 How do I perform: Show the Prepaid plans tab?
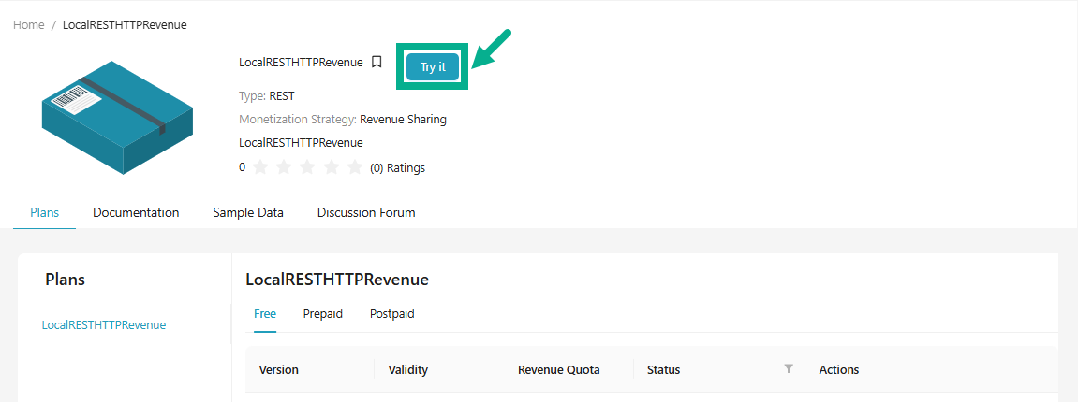(323, 314)
